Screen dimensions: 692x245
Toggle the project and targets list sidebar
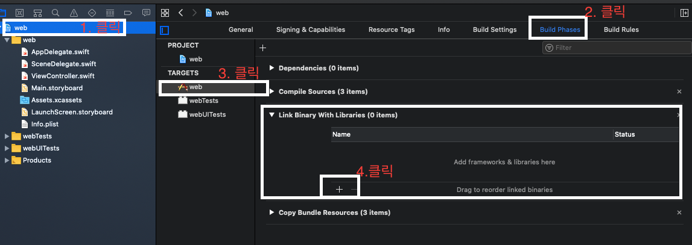(165, 30)
